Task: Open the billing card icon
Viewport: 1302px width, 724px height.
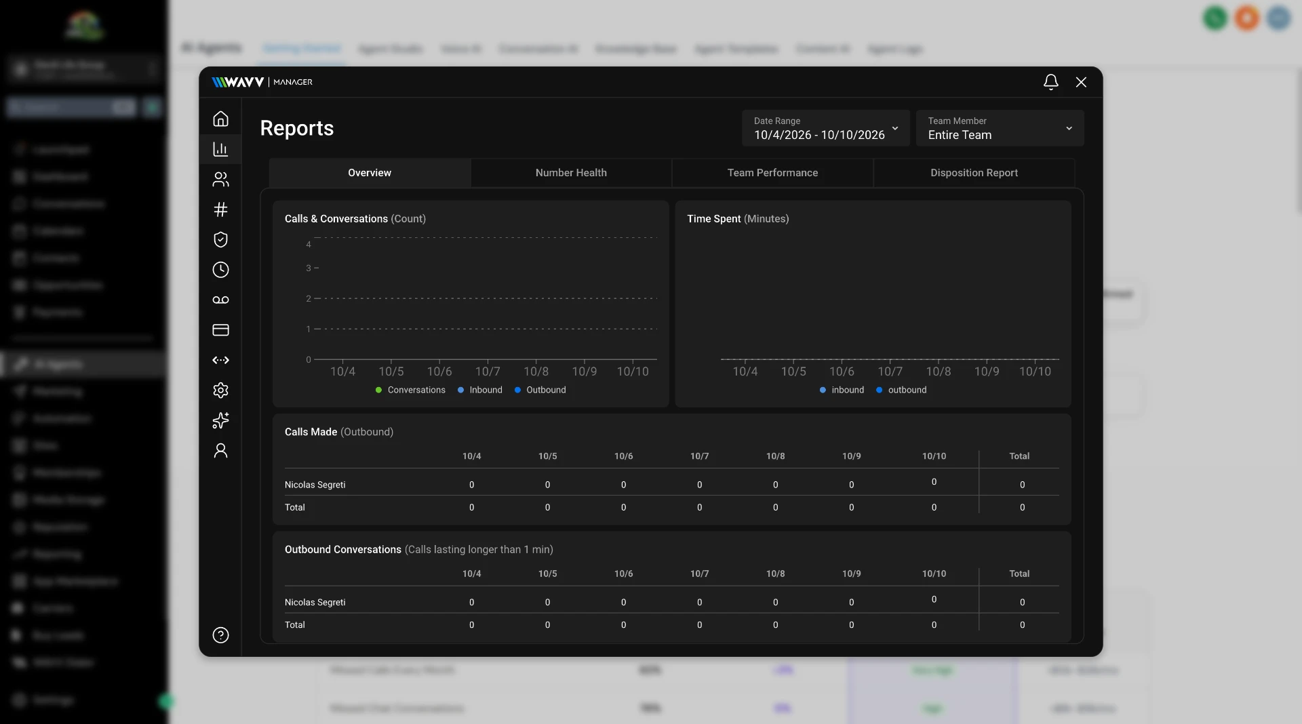Action: coord(220,330)
